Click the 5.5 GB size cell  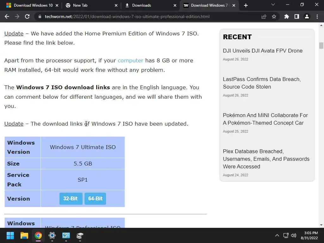pos(83,164)
